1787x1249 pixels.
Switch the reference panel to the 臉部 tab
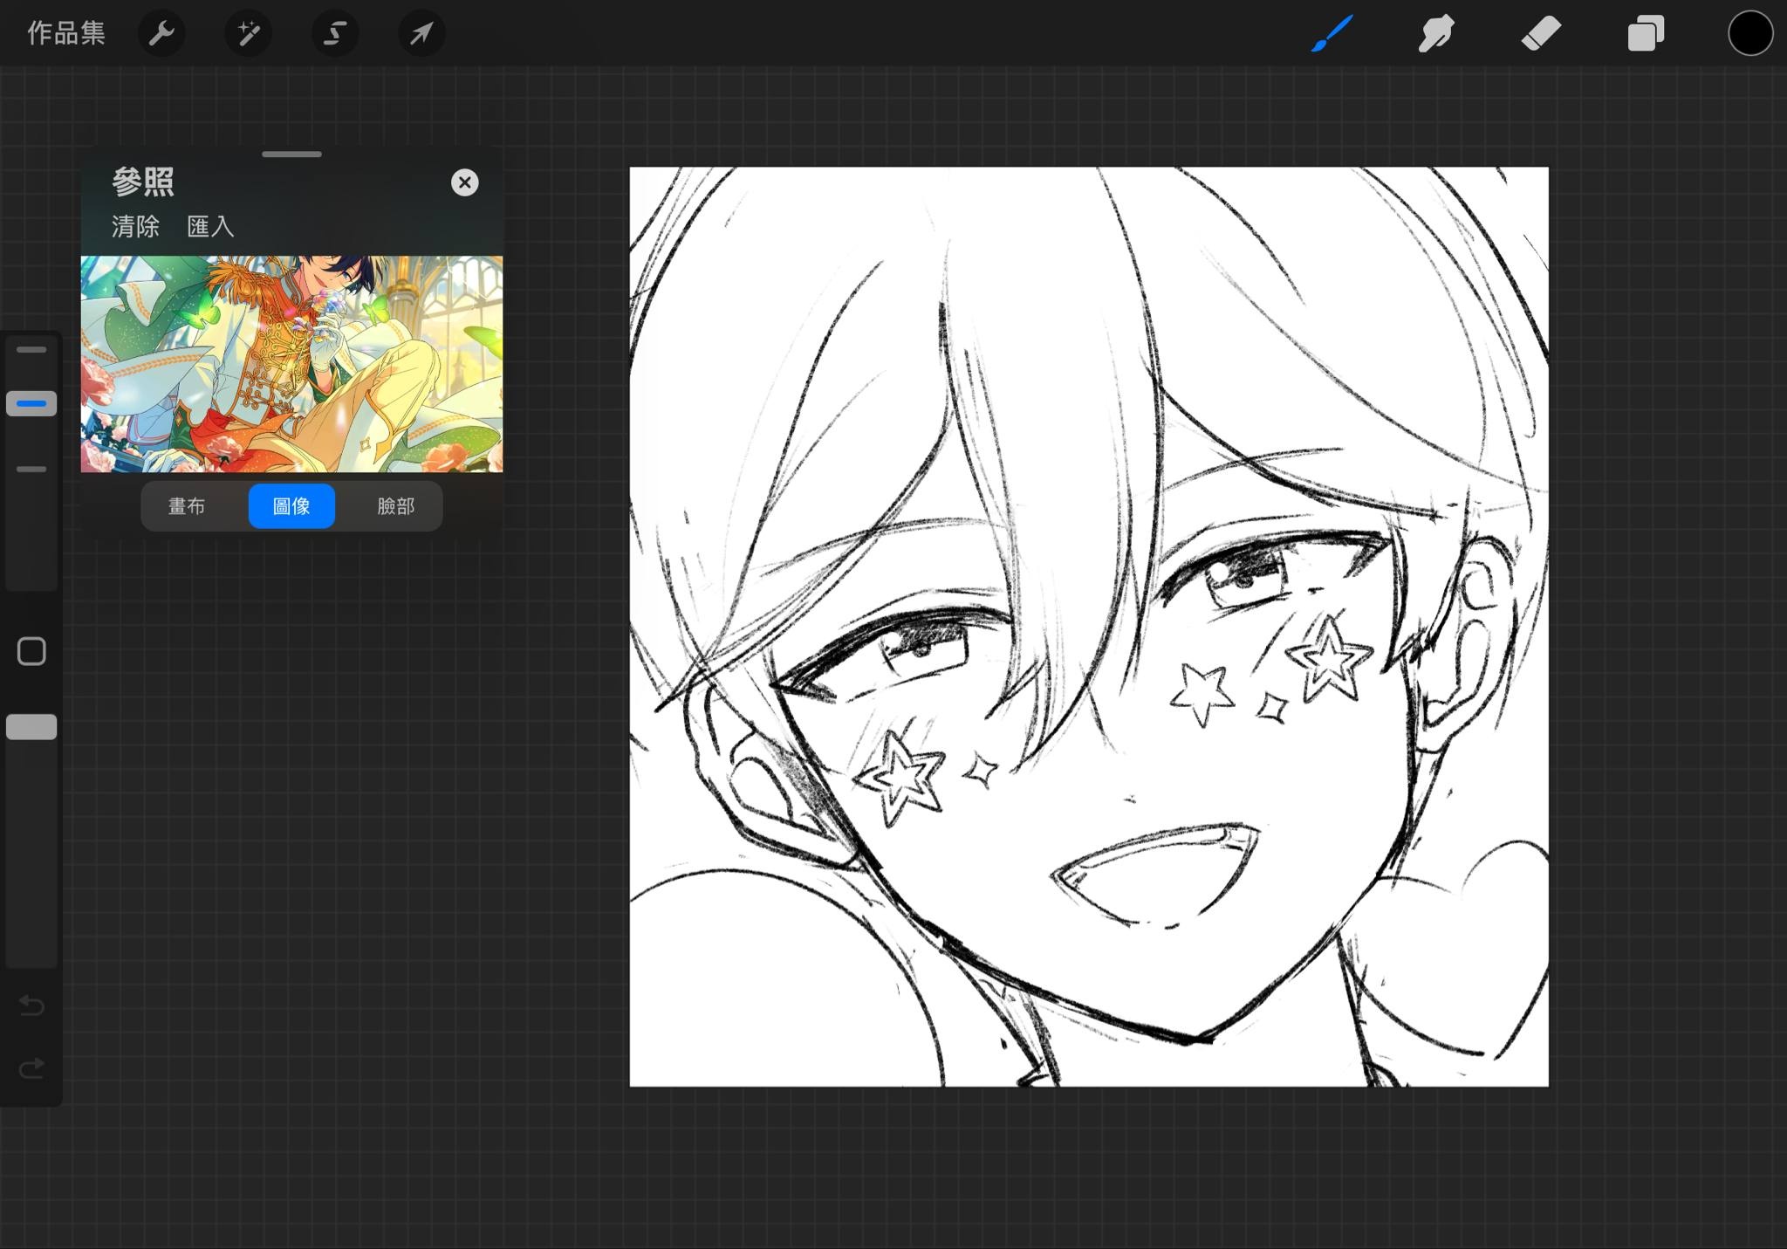pos(395,506)
